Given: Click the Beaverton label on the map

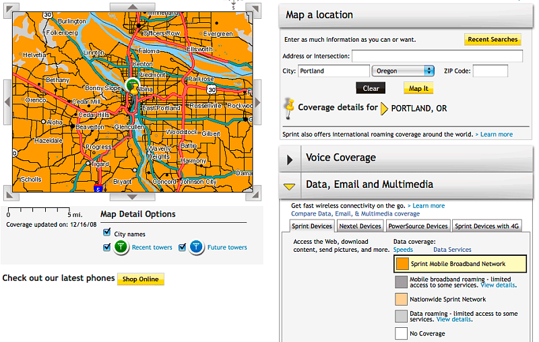Looking at the screenshot, I should click(x=90, y=127).
